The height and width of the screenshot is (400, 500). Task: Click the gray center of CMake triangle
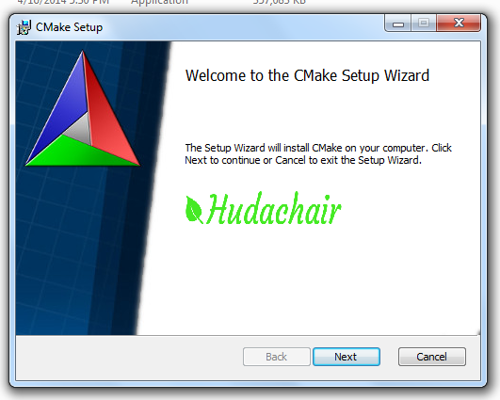81,131
